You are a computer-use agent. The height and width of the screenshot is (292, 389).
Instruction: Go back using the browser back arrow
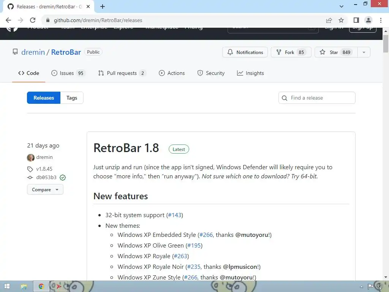coord(8,21)
